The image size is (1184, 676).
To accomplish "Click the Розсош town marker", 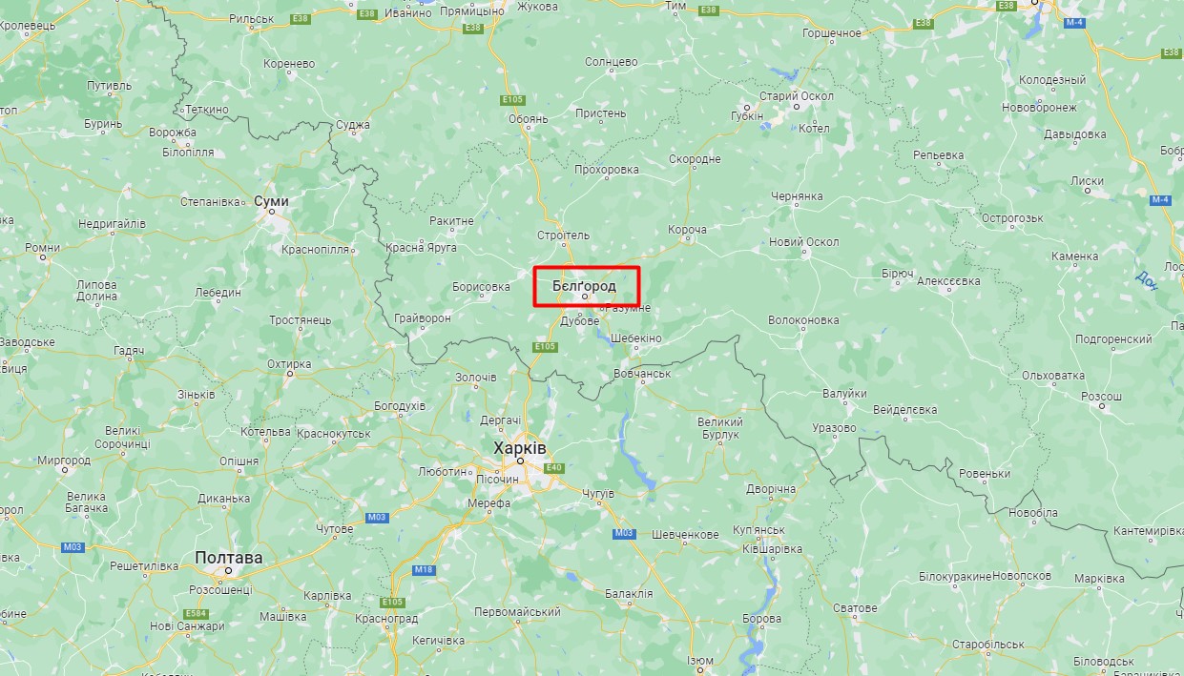I will click(1102, 406).
